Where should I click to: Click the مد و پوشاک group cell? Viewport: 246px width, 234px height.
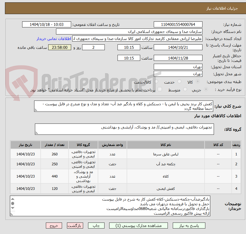(x=83, y=176)
